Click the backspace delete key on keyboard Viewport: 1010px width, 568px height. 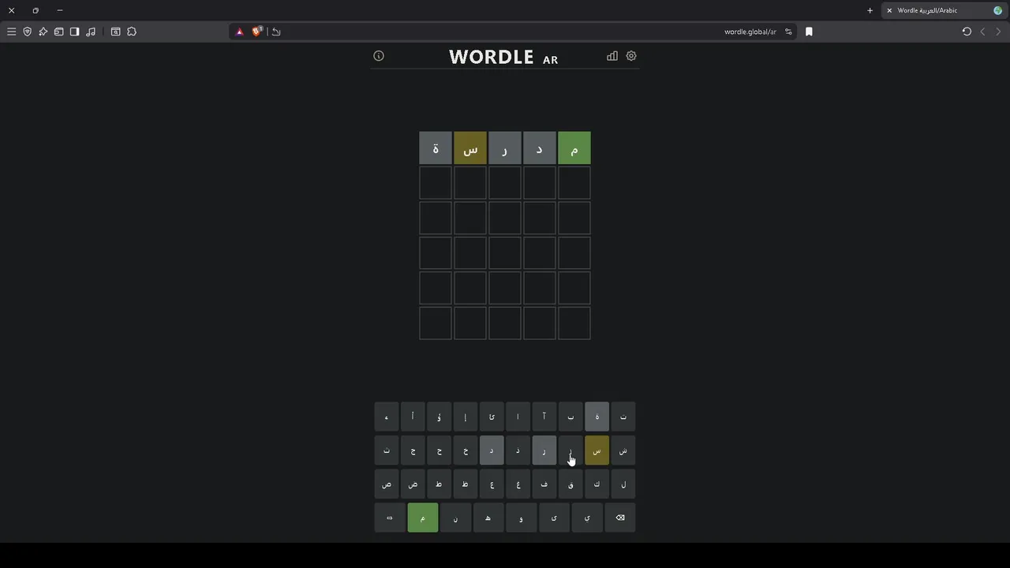620,518
